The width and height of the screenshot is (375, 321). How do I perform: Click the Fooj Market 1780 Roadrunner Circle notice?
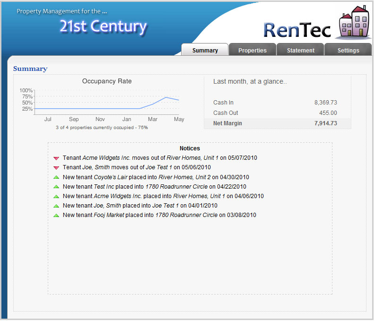point(159,215)
